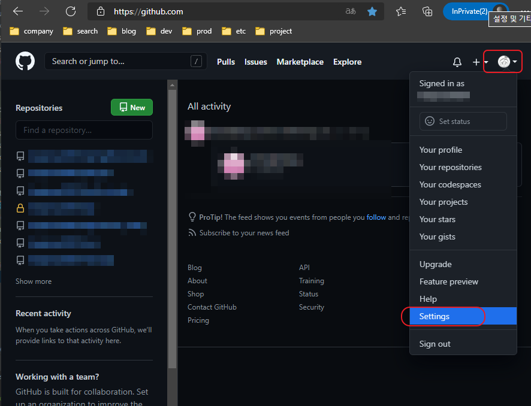The width and height of the screenshot is (531, 406).
Task: Open the Security footer link
Action: pos(311,307)
